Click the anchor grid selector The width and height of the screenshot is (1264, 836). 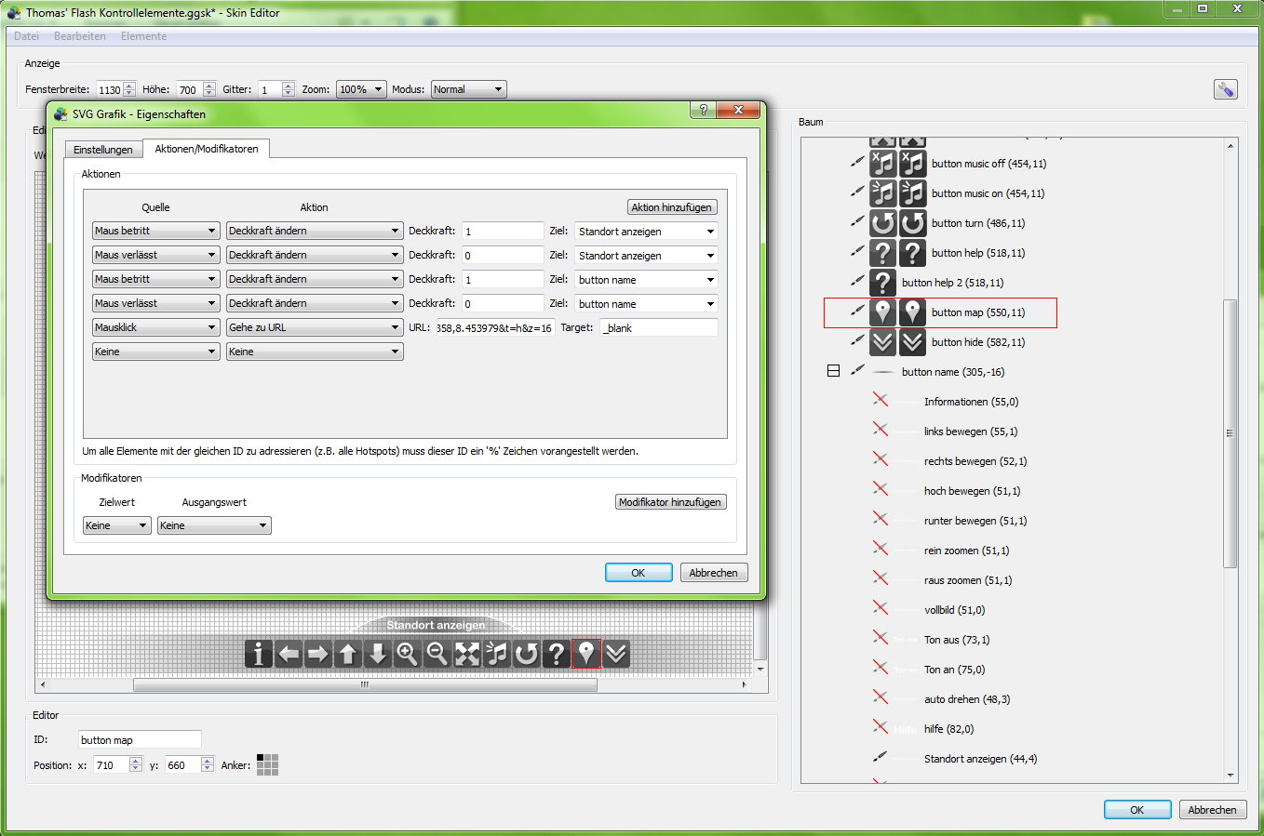(267, 764)
